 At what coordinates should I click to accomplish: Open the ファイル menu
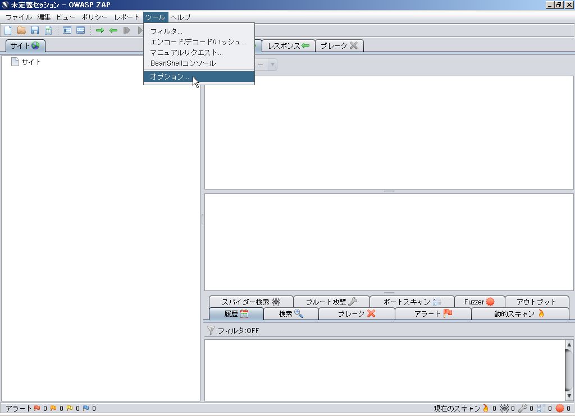(19, 17)
